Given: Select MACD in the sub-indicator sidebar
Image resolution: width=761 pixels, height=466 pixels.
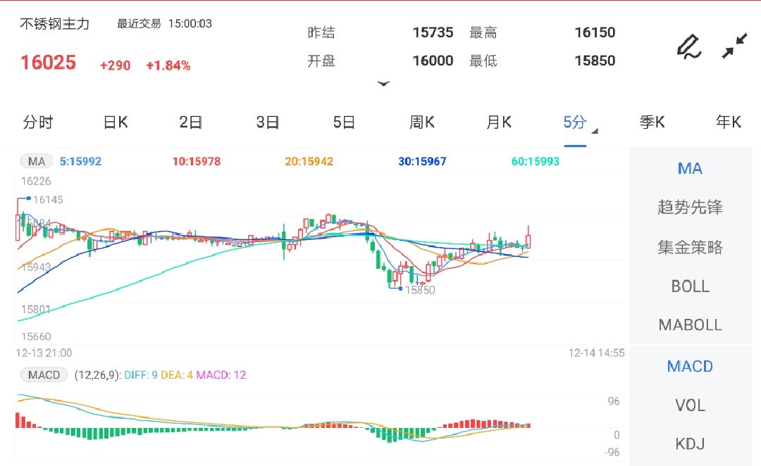Looking at the screenshot, I should tap(690, 367).
